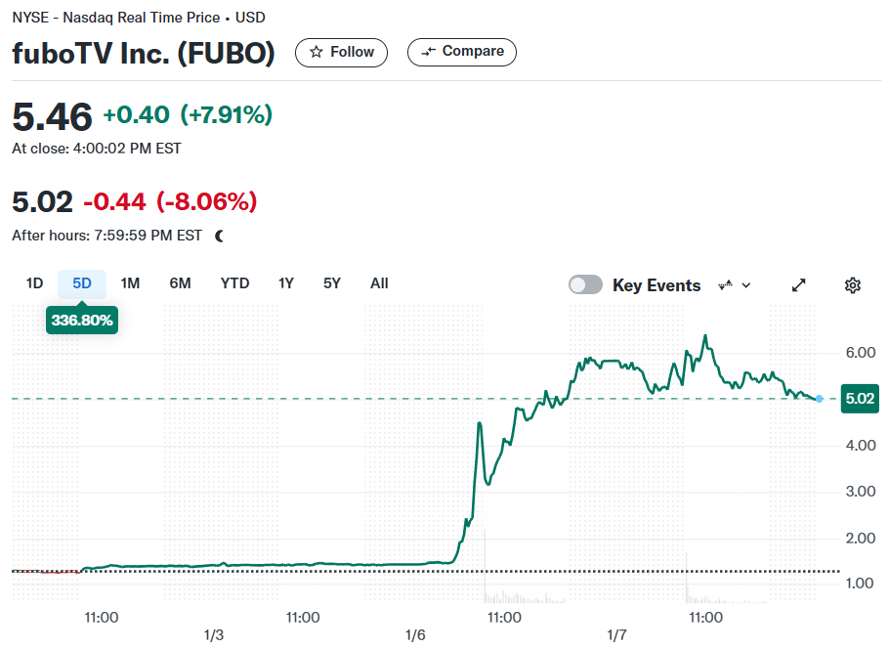Image resolution: width=889 pixels, height=649 pixels.
Task: Switch chart to 1M range
Action: pyautogui.click(x=130, y=283)
